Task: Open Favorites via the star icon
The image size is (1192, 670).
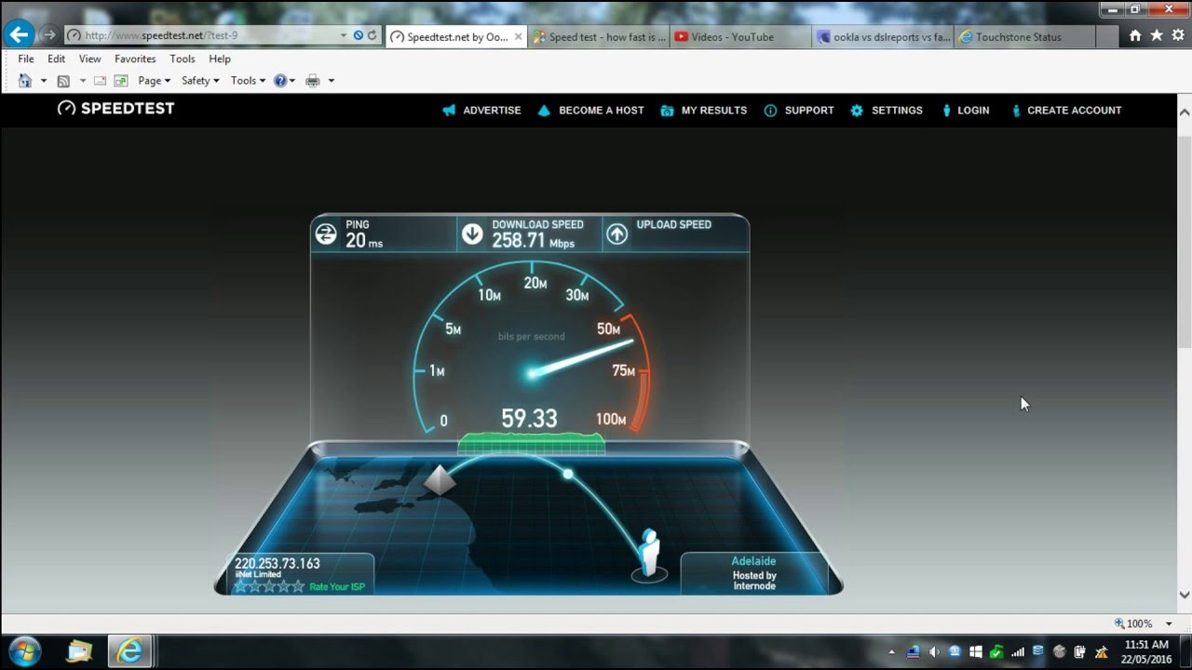Action: 1157,35
